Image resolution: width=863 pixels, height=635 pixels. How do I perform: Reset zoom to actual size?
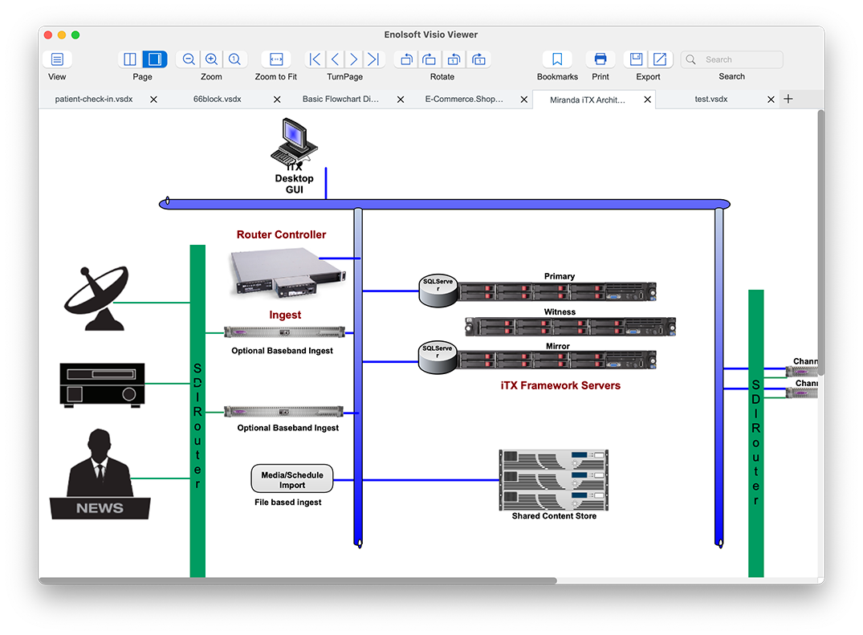coord(234,59)
